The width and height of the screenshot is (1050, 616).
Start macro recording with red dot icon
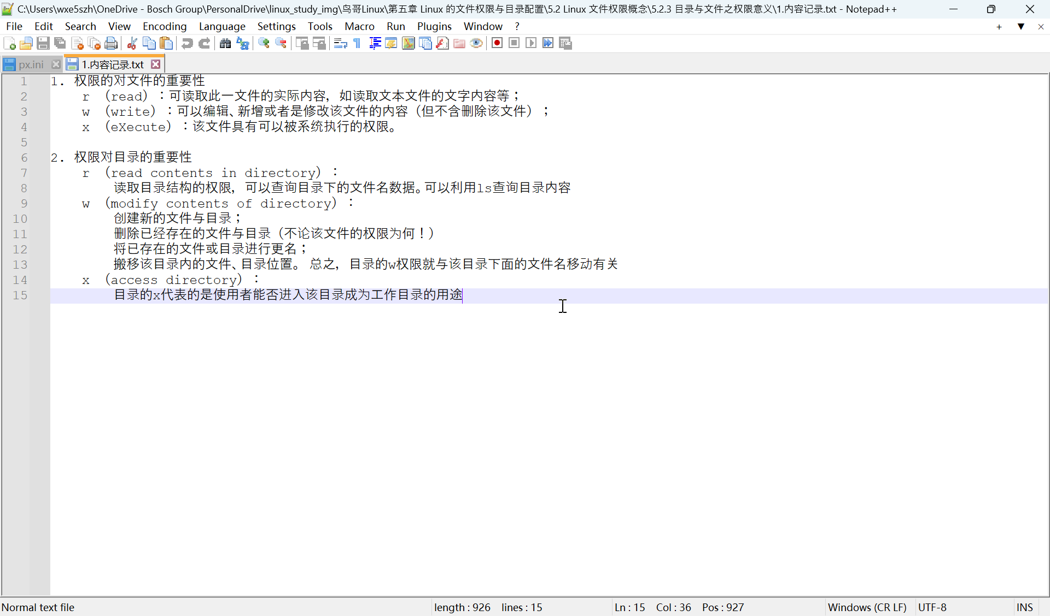(497, 43)
